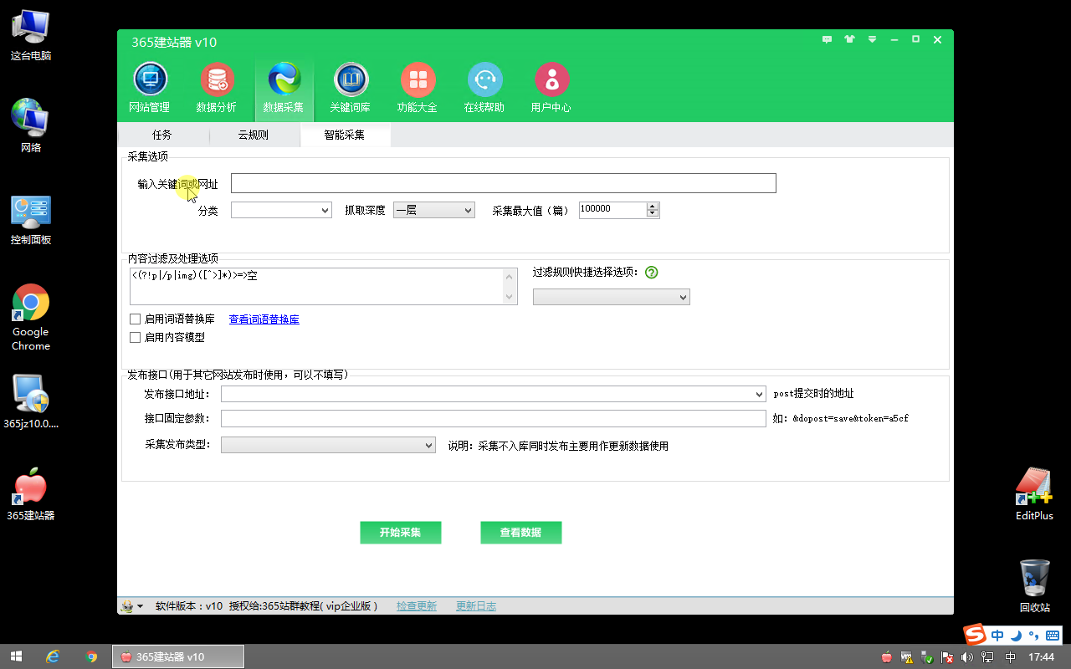Open the 过滤规则快捷选择选项 dropdown
1071x669 pixels.
coord(612,297)
